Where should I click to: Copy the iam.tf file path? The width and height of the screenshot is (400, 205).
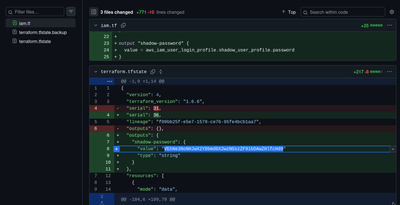(123, 25)
